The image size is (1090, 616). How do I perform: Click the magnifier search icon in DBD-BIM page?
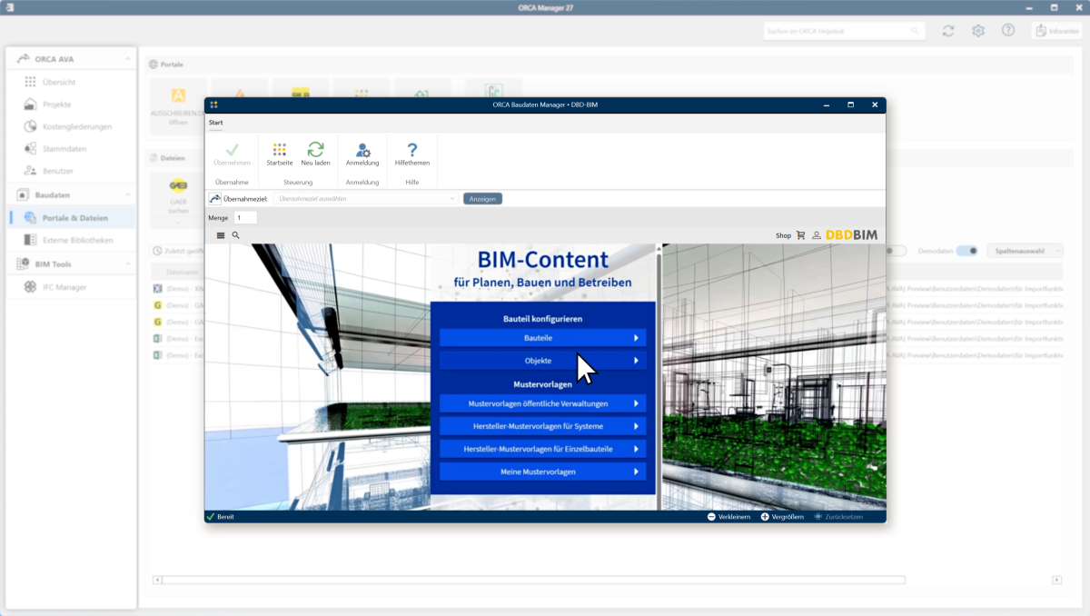pyautogui.click(x=236, y=235)
